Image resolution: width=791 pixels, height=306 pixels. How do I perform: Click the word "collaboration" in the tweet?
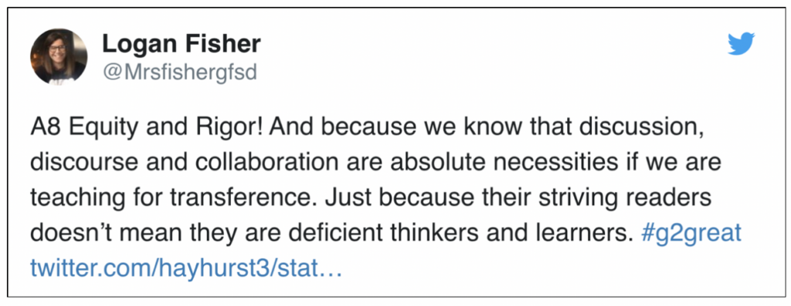pos(257,163)
